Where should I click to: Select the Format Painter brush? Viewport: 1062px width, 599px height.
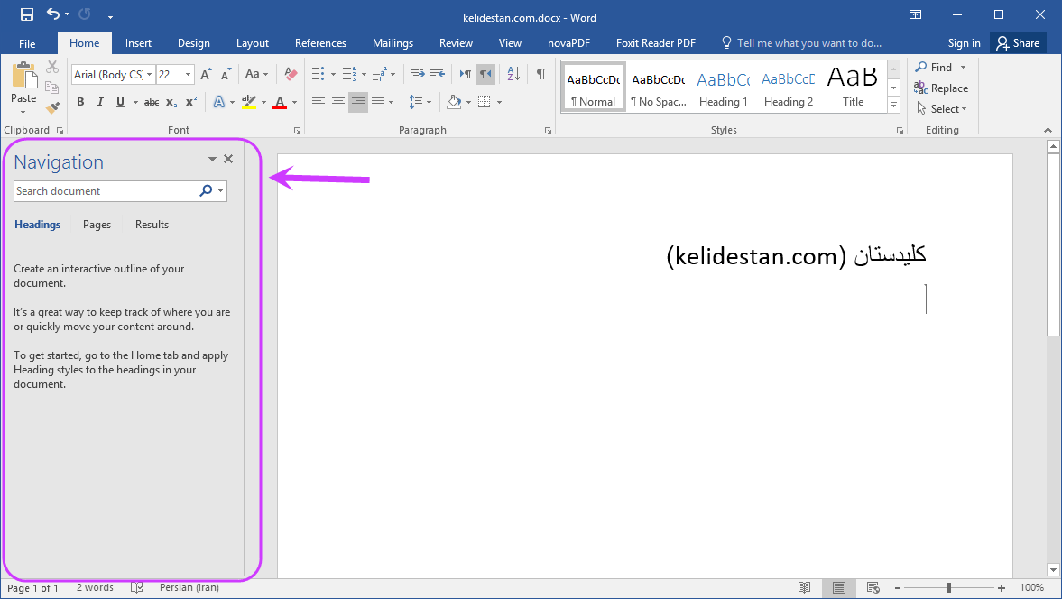pyautogui.click(x=52, y=107)
